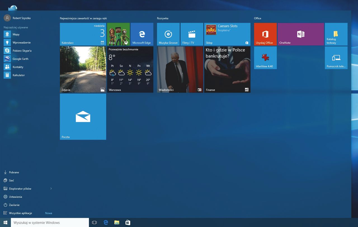Launch Google Earth from the list
Viewport: 358px width, 227px height.
coord(28,59)
